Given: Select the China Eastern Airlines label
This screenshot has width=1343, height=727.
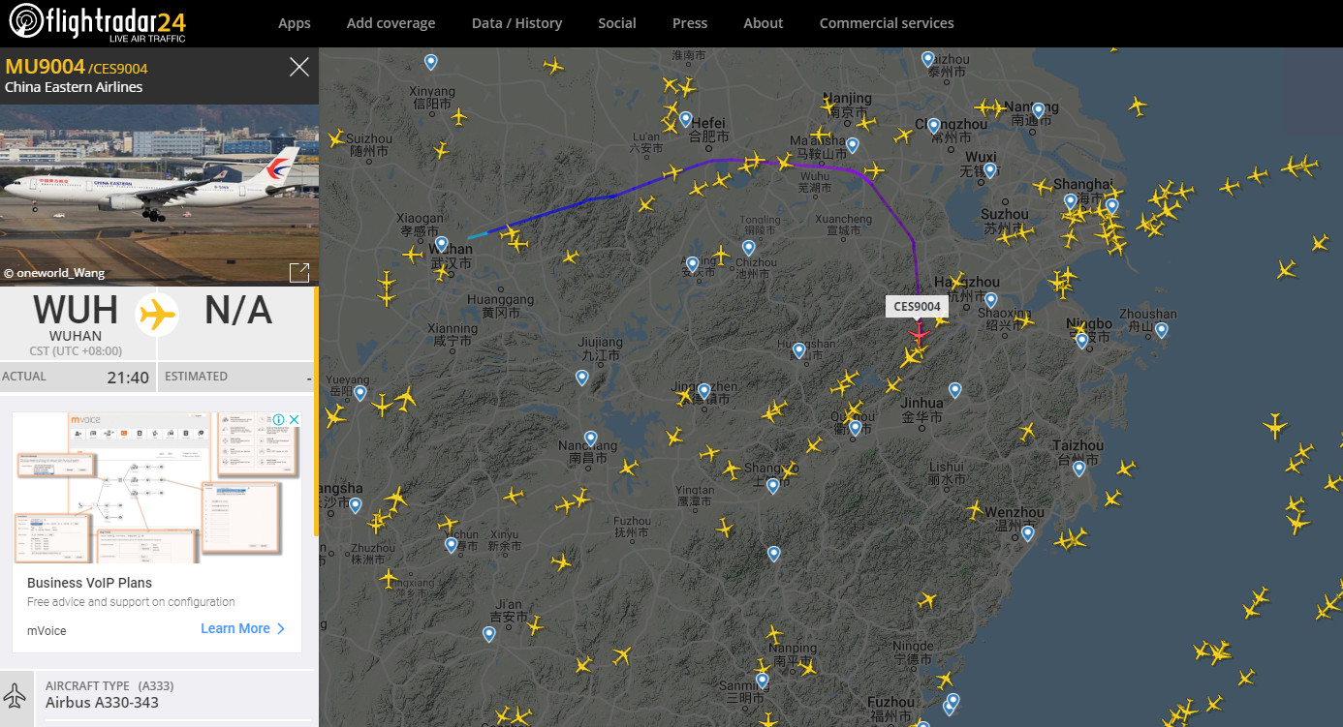Looking at the screenshot, I should point(74,87).
